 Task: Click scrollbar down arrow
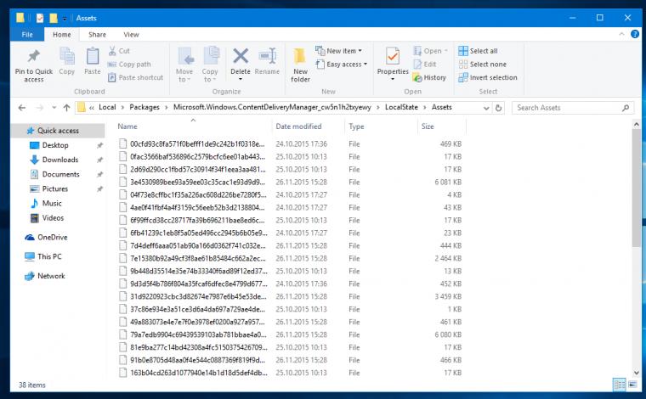click(x=636, y=373)
